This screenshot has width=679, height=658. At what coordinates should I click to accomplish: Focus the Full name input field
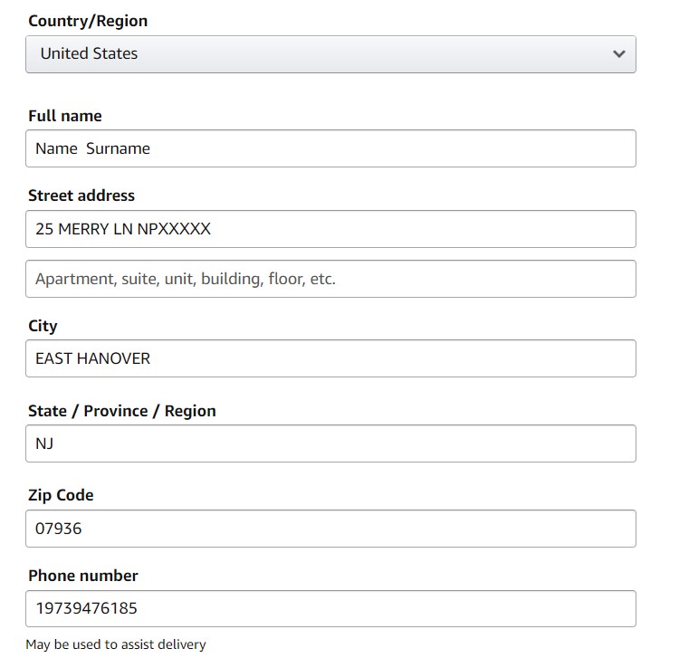pos(330,148)
